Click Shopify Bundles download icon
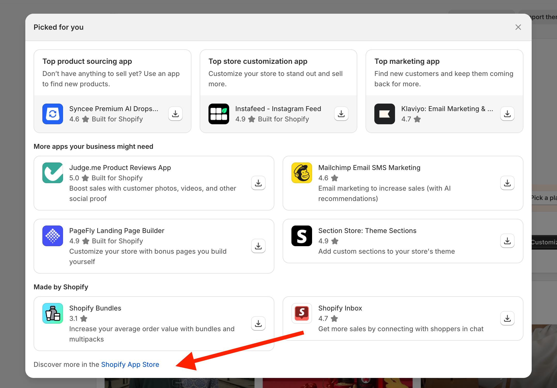Screen dimensions: 557x388 pos(258,323)
